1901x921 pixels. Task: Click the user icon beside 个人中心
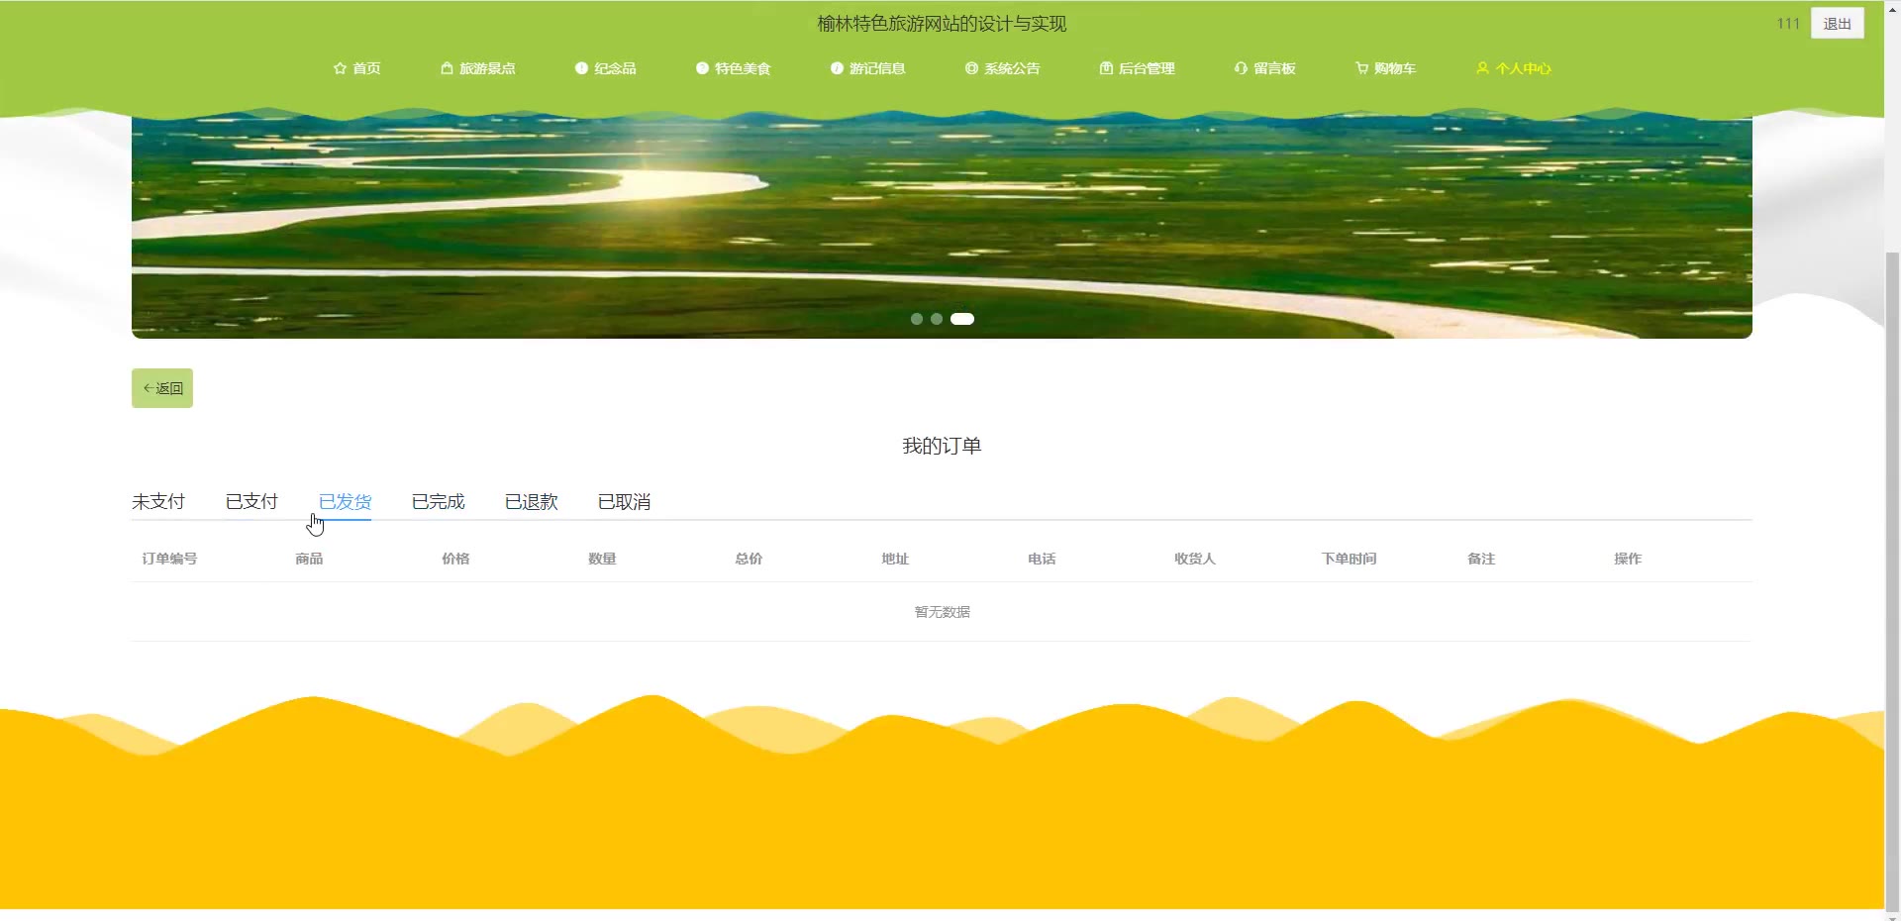[x=1482, y=68]
